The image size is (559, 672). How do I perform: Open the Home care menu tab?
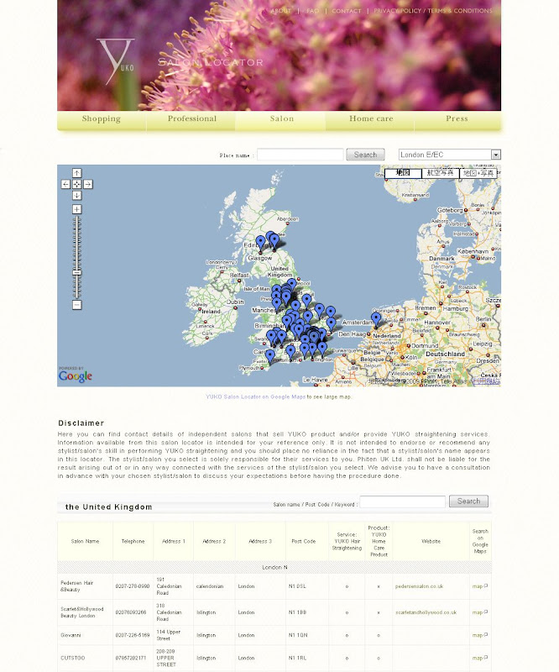click(x=371, y=118)
